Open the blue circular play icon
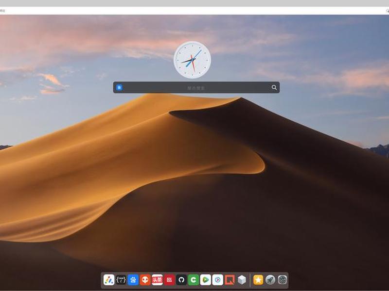This screenshot has height=291, width=389. click(x=217, y=280)
